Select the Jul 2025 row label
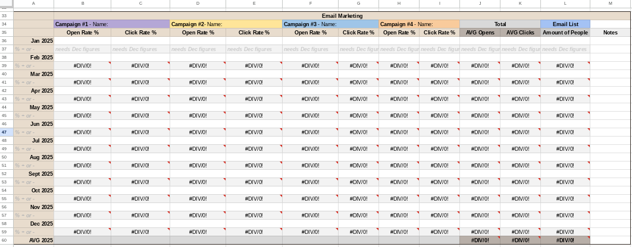This screenshot has width=632, height=247. point(34,140)
